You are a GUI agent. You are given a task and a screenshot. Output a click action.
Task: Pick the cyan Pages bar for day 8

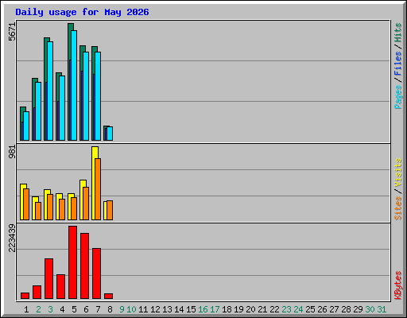tap(110, 134)
